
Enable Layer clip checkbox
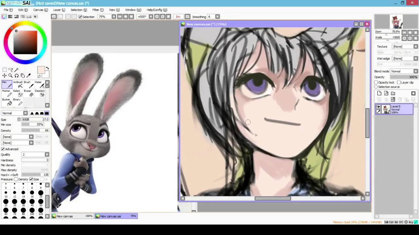pos(398,83)
